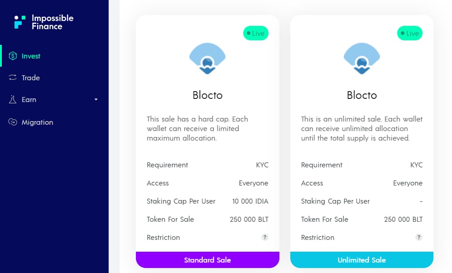This screenshot has width=452, height=273.
Task: Click Blocto logo in Standard Sale card
Action: coord(207,58)
